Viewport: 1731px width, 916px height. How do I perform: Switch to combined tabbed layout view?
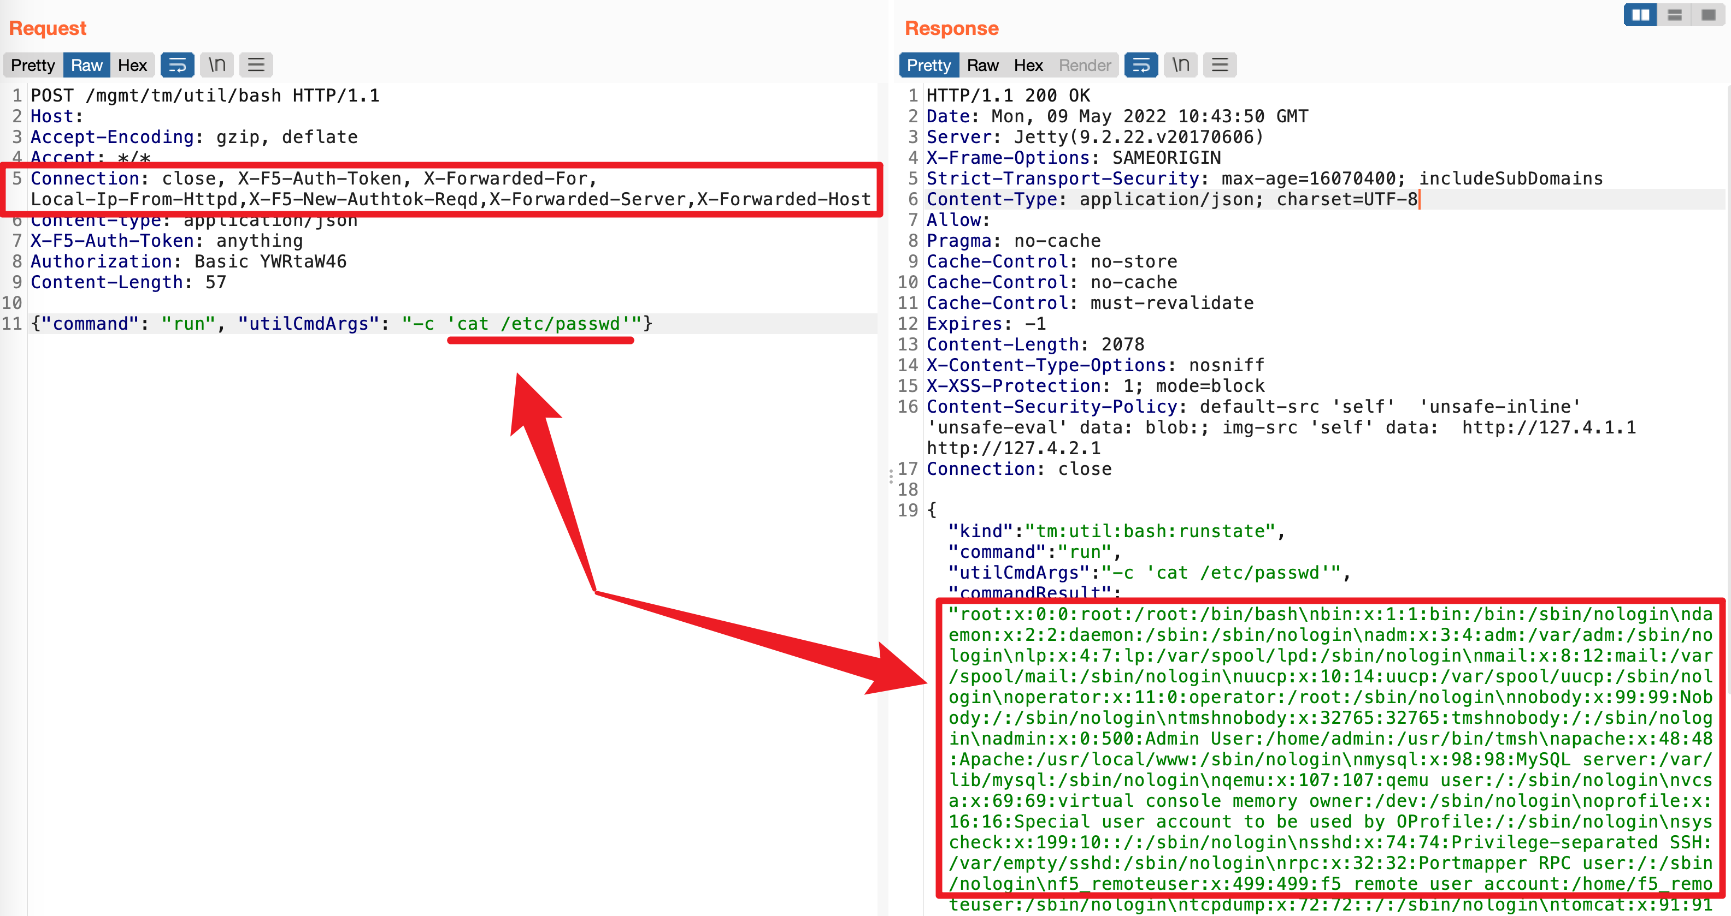click(1708, 15)
